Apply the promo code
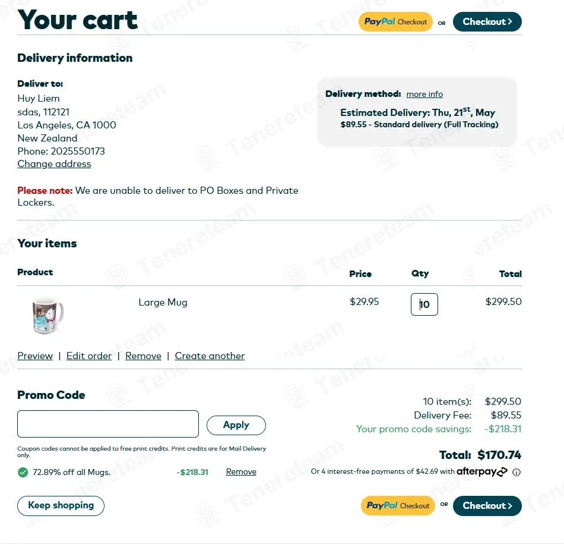 click(236, 425)
